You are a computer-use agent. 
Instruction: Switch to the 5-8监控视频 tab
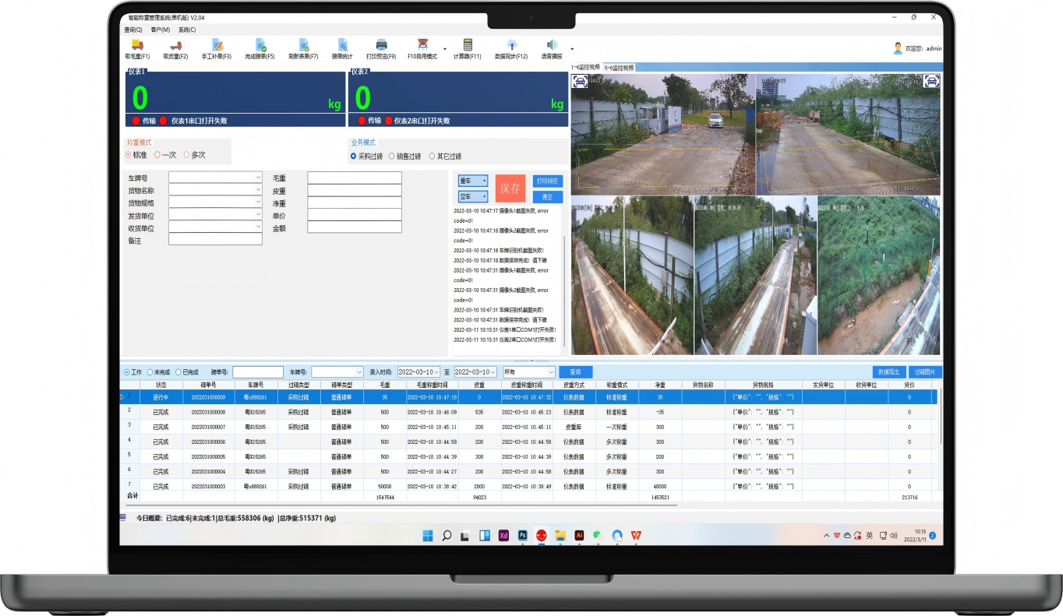[x=619, y=68]
